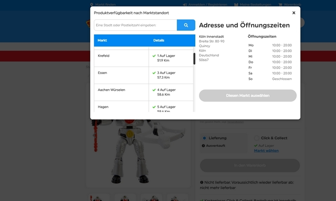
Task: Click the Köln Innenstadt store name
Action: [x=211, y=37]
